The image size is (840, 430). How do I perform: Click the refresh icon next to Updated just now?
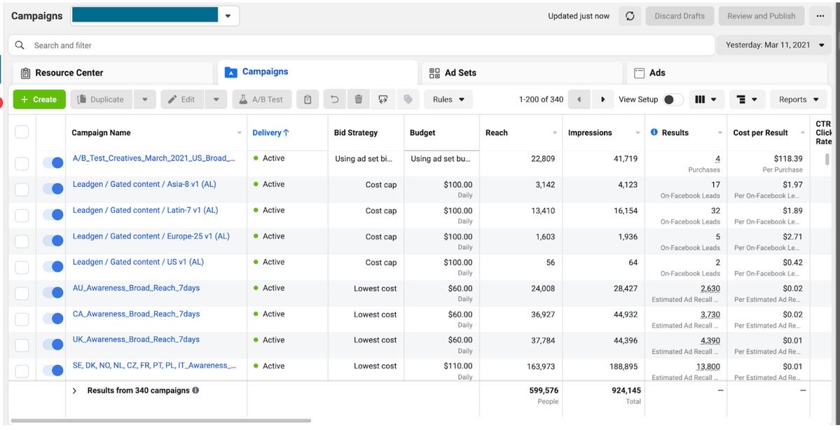coord(629,16)
